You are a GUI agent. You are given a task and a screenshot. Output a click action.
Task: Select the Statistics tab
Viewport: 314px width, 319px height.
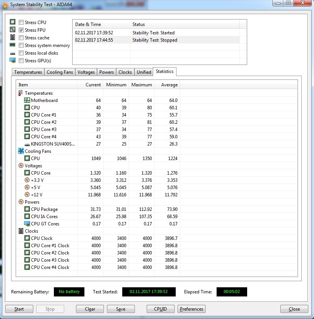click(x=165, y=71)
